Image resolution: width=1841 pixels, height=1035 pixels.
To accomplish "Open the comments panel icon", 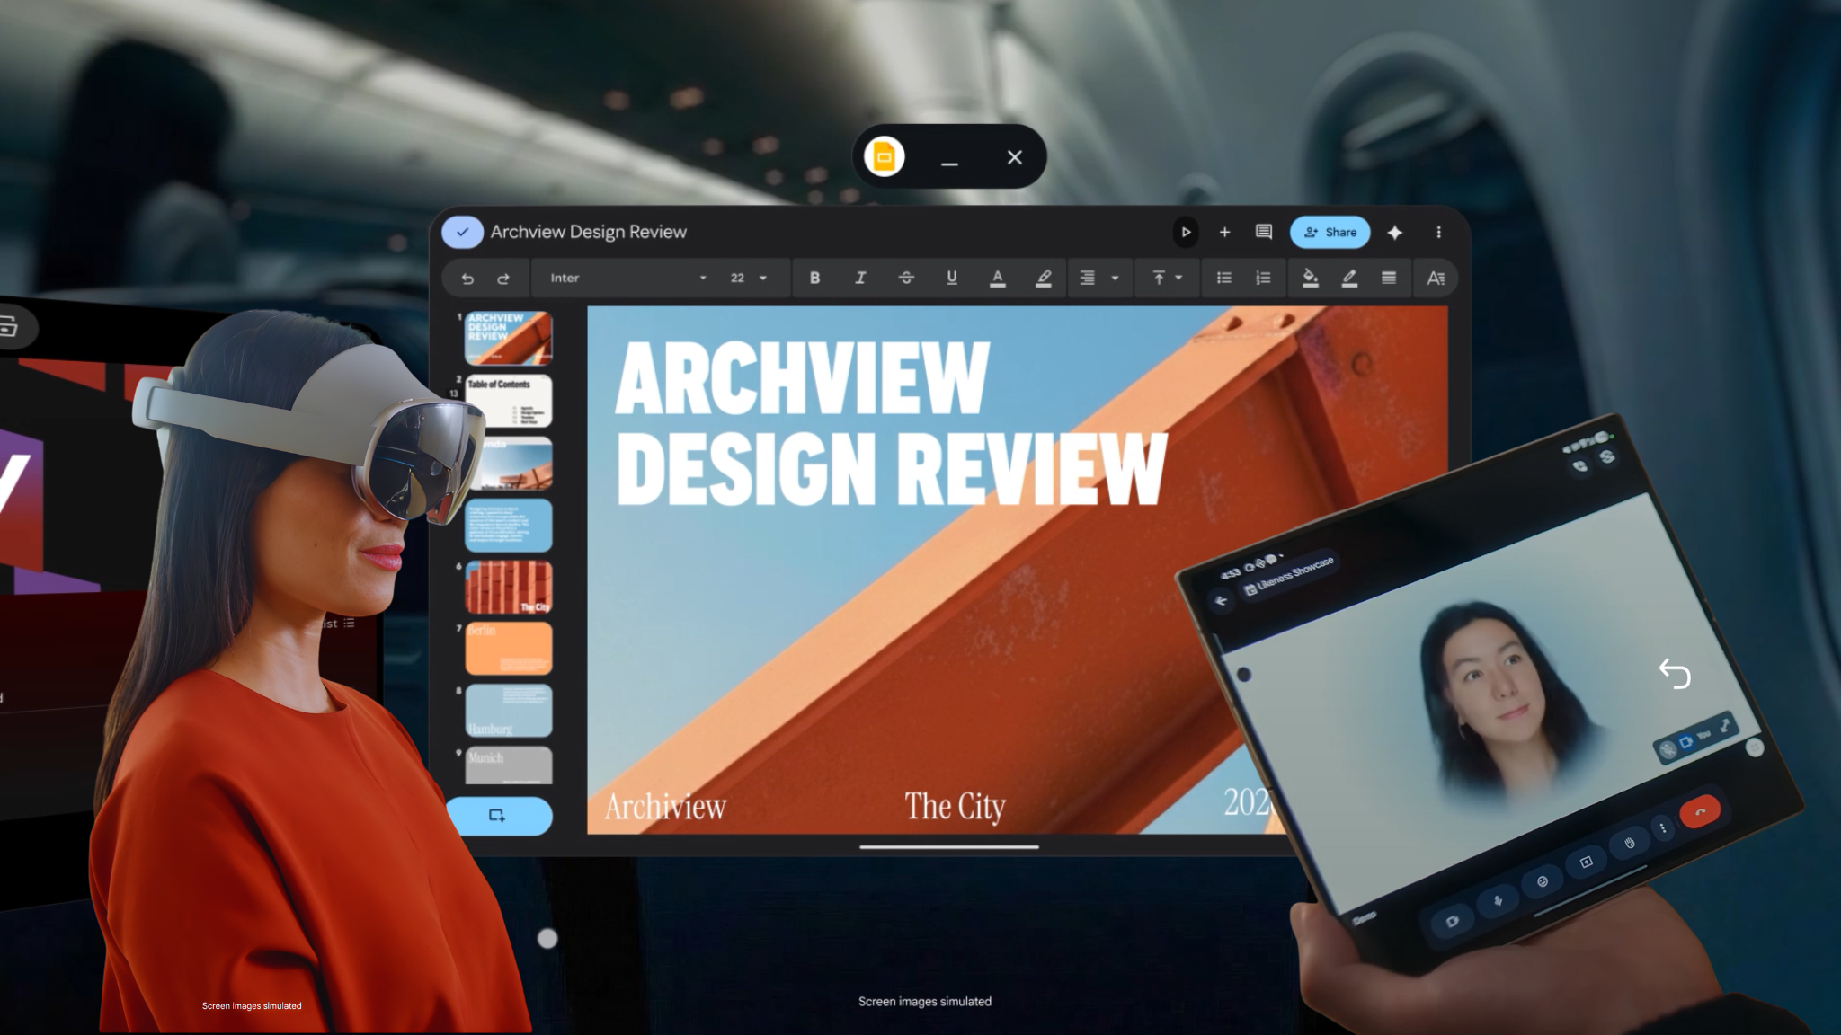I will pyautogui.click(x=1263, y=232).
